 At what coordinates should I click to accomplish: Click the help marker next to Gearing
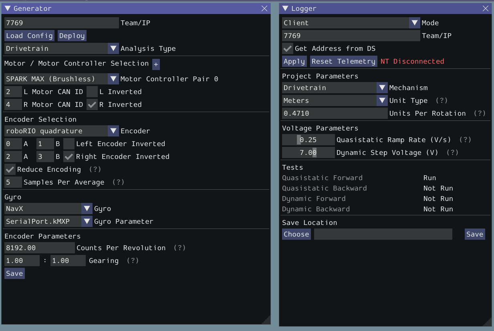point(132,261)
